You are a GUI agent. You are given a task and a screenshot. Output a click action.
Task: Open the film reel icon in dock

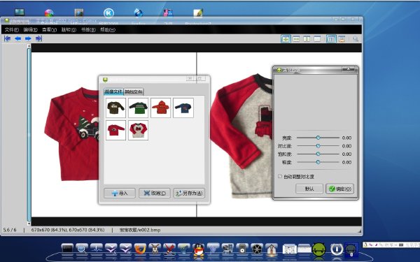257,249
